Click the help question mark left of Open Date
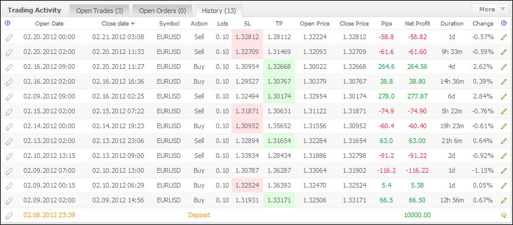This screenshot has height=225, width=513. coord(8,23)
